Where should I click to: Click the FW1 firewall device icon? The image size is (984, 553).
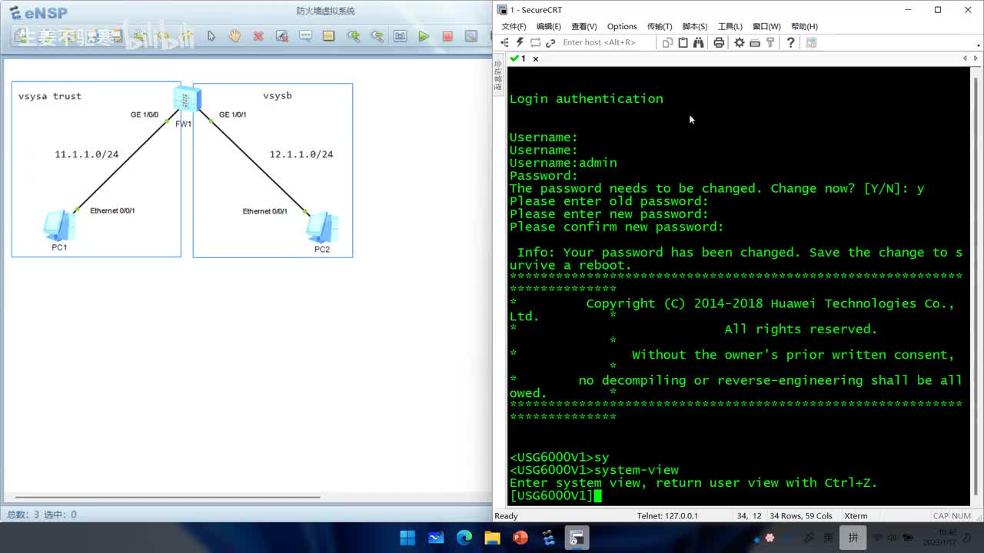(187, 99)
